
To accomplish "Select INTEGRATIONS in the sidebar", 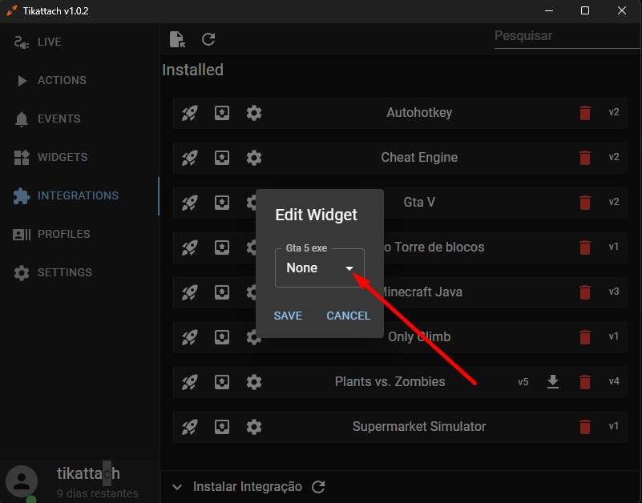I will (x=79, y=195).
